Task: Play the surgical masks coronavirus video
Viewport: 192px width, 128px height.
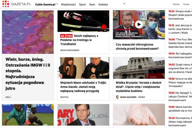Action: pyautogui.click(x=139, y=24)
